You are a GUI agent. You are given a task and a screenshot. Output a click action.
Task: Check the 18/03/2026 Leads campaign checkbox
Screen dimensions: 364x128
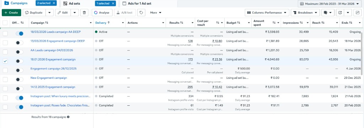pyautogui.click(x=5, y=34)
